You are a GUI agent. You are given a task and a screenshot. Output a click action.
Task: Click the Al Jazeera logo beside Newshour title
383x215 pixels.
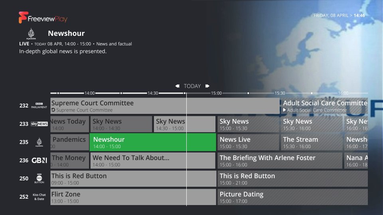point(31,34)
